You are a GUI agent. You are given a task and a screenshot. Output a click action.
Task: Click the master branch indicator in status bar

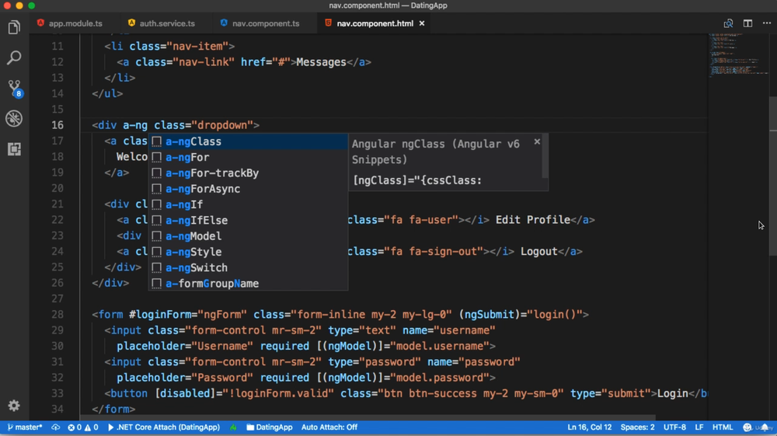pyautogui.click(x=25, y=427)
